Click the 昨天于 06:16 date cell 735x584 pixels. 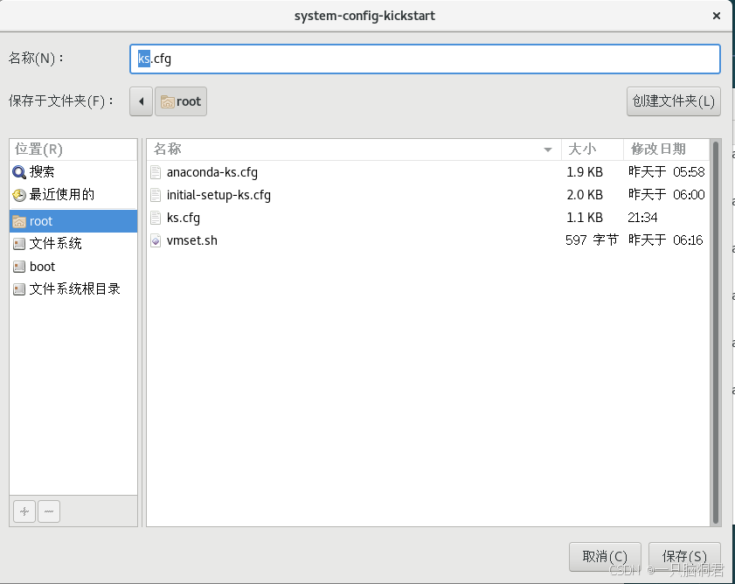pos(666,240)
